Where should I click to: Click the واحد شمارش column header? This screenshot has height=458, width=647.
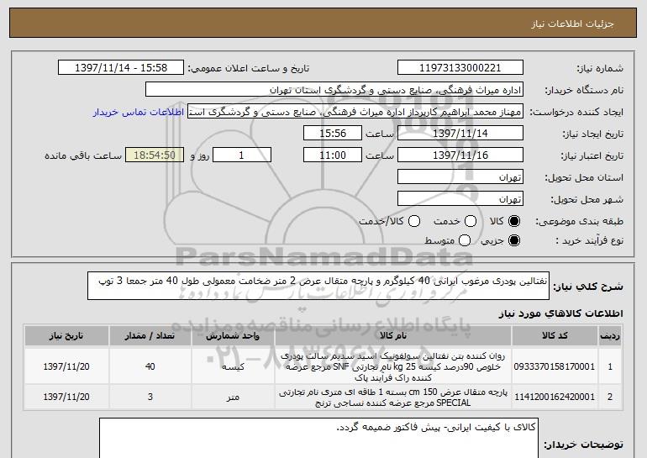[233, 336]
